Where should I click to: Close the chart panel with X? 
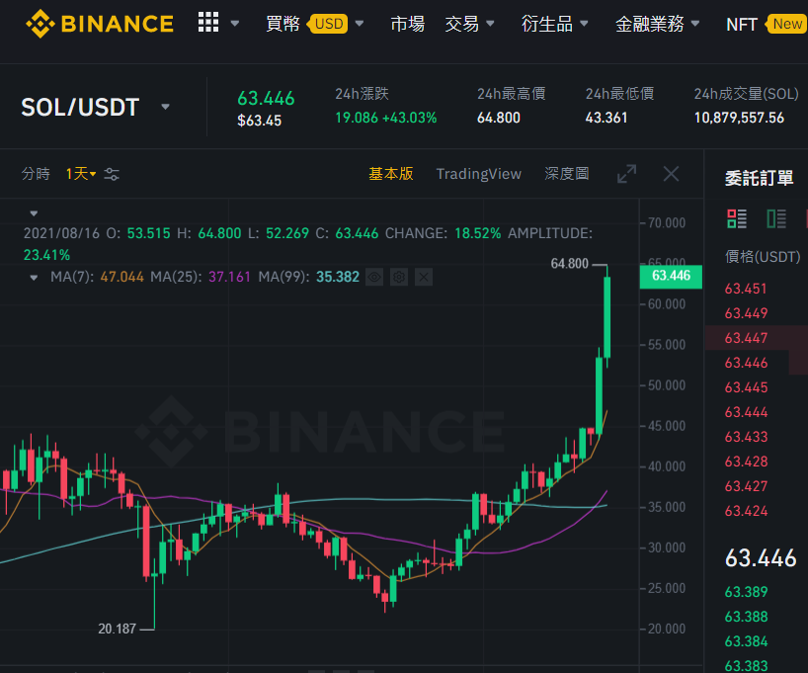tap(671, 174)
